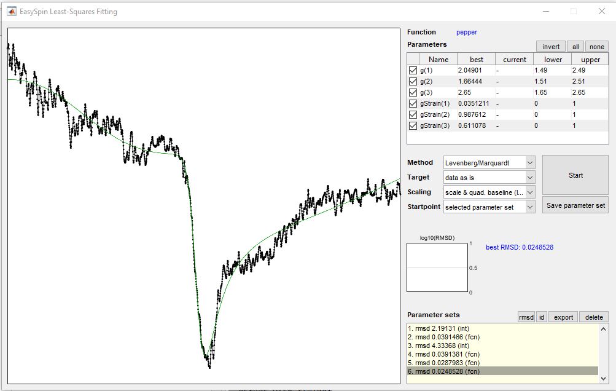Click the invert selection button
Viewport: 616px width, 391px height.
(x=551, y=47)
